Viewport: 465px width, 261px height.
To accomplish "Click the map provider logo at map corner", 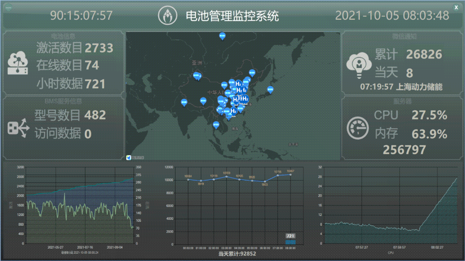I will [129, 158].
